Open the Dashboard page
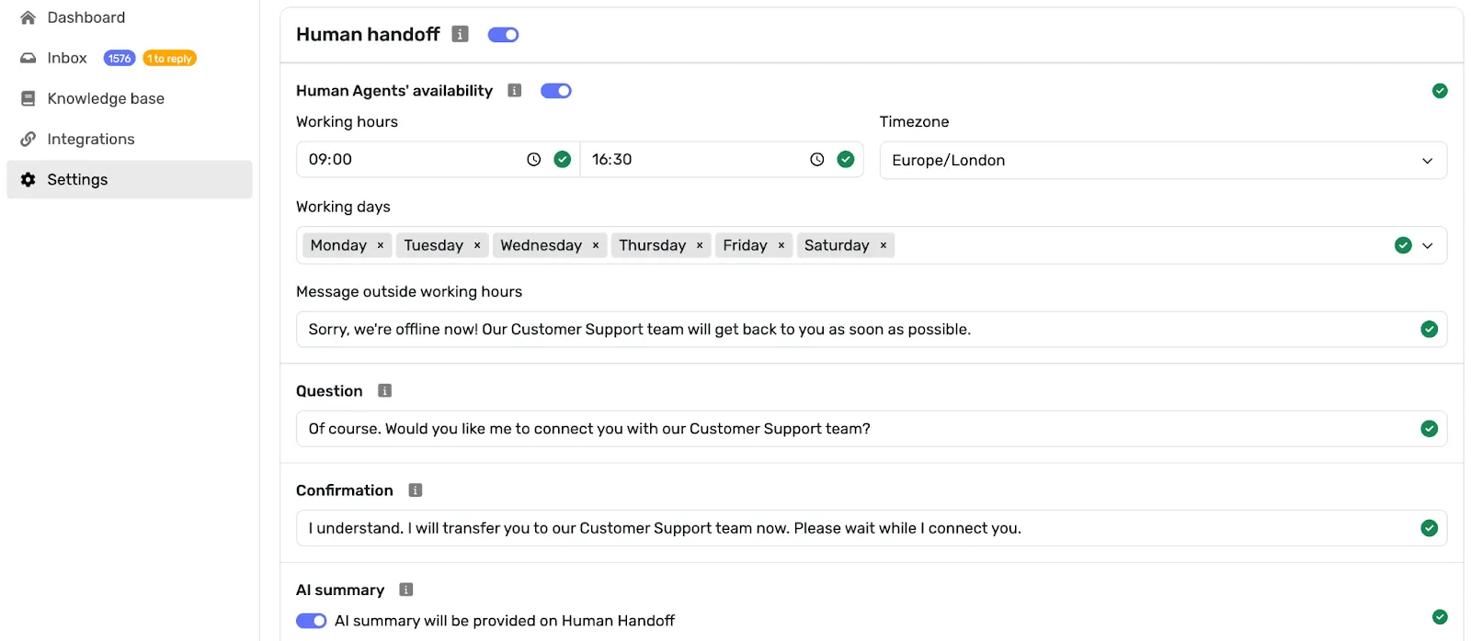Screen dimensions: 1471x641 coord(86,17)
